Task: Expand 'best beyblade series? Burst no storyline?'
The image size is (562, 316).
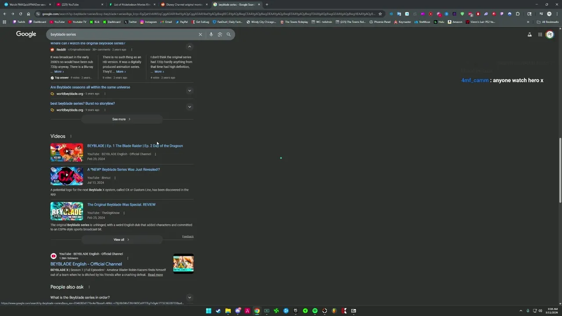Action: [x=190, y=107]
